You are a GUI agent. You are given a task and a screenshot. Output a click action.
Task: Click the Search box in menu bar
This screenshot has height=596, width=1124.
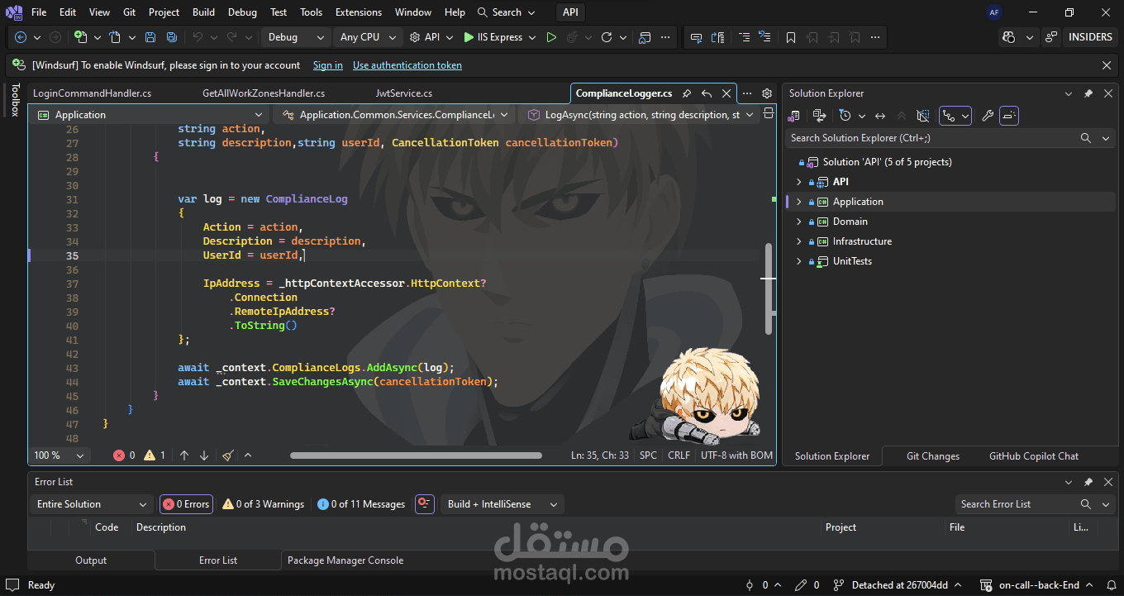pos(507,12)
